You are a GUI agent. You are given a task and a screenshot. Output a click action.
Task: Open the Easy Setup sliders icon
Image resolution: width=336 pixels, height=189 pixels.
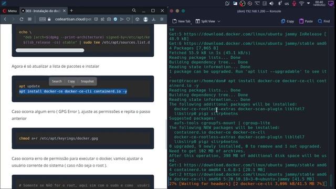[162, 19]
